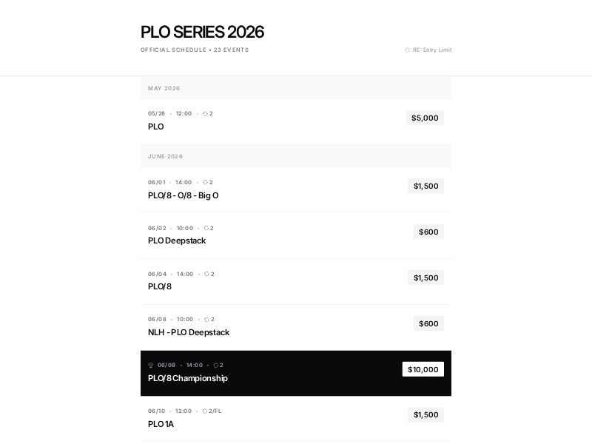Click re-entry icon on PLO/8 Championship row
The height and width of the screenshot is (444, 592).
click(216, 366)
